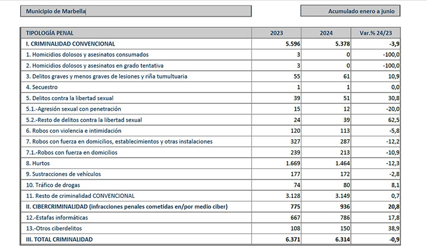Click the Hurtos 2024 value 1.464
Viewport: 427px width, 250px height.
342,163
